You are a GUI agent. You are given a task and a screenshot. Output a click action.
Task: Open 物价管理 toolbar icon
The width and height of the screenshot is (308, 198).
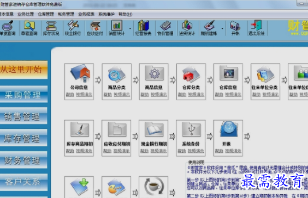tap(165, 28)
